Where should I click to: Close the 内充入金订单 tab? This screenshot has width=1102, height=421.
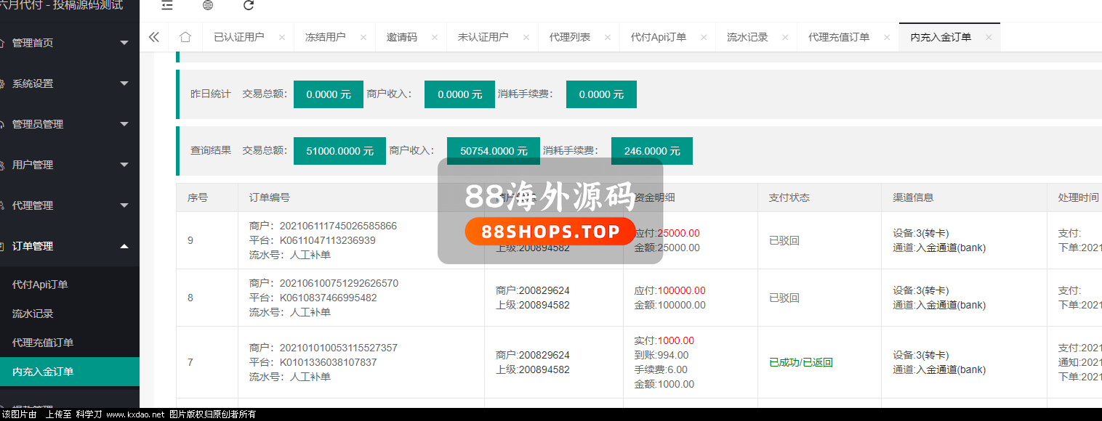[x=989, y=38]
